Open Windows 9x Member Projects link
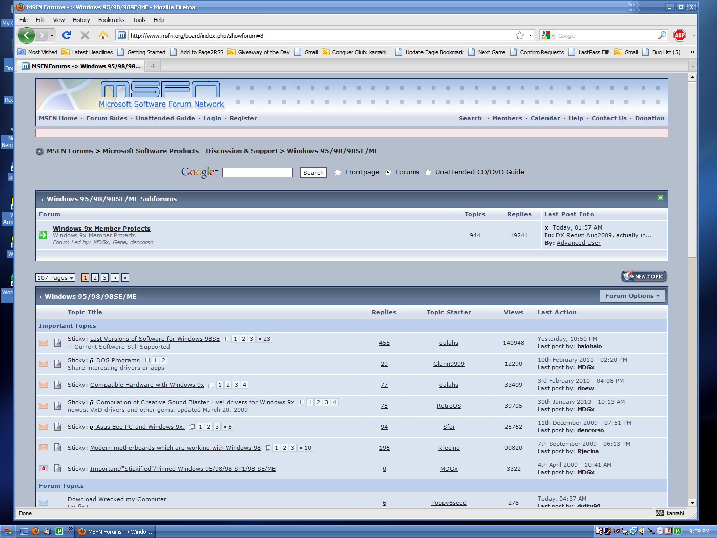The width and height of the screenshot is (717, 538). [101, 229]
